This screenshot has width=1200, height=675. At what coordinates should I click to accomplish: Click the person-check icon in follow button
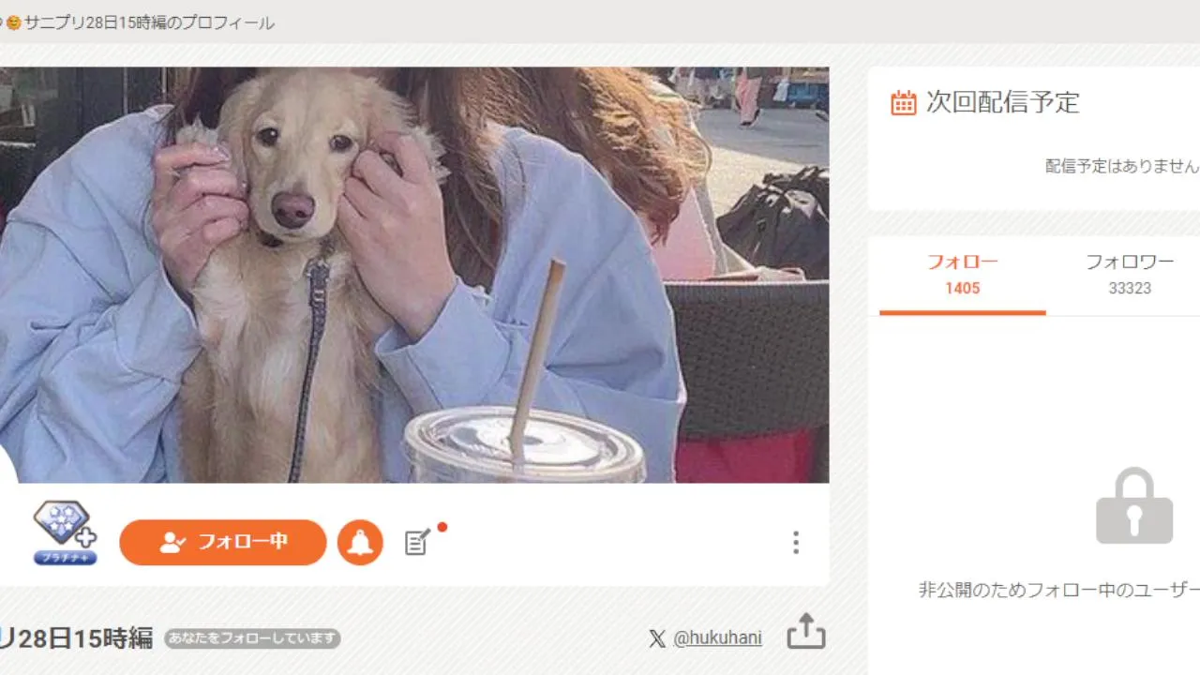172,542
